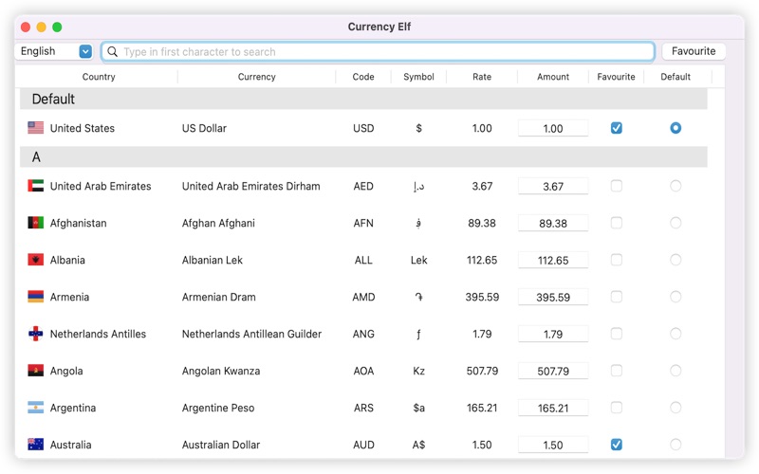This screenshot has width=759, height=474.
Task: Click the Angola flag icon
Action: click(36, 371)
